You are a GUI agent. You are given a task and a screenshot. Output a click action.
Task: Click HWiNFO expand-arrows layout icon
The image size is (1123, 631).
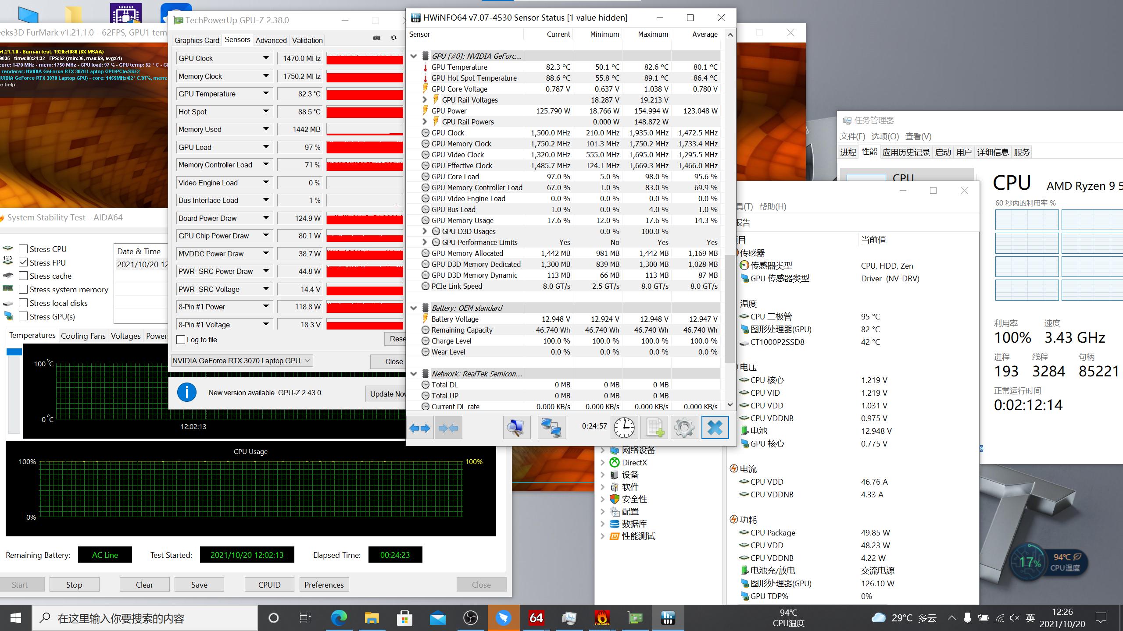click(x=420, y=428)
